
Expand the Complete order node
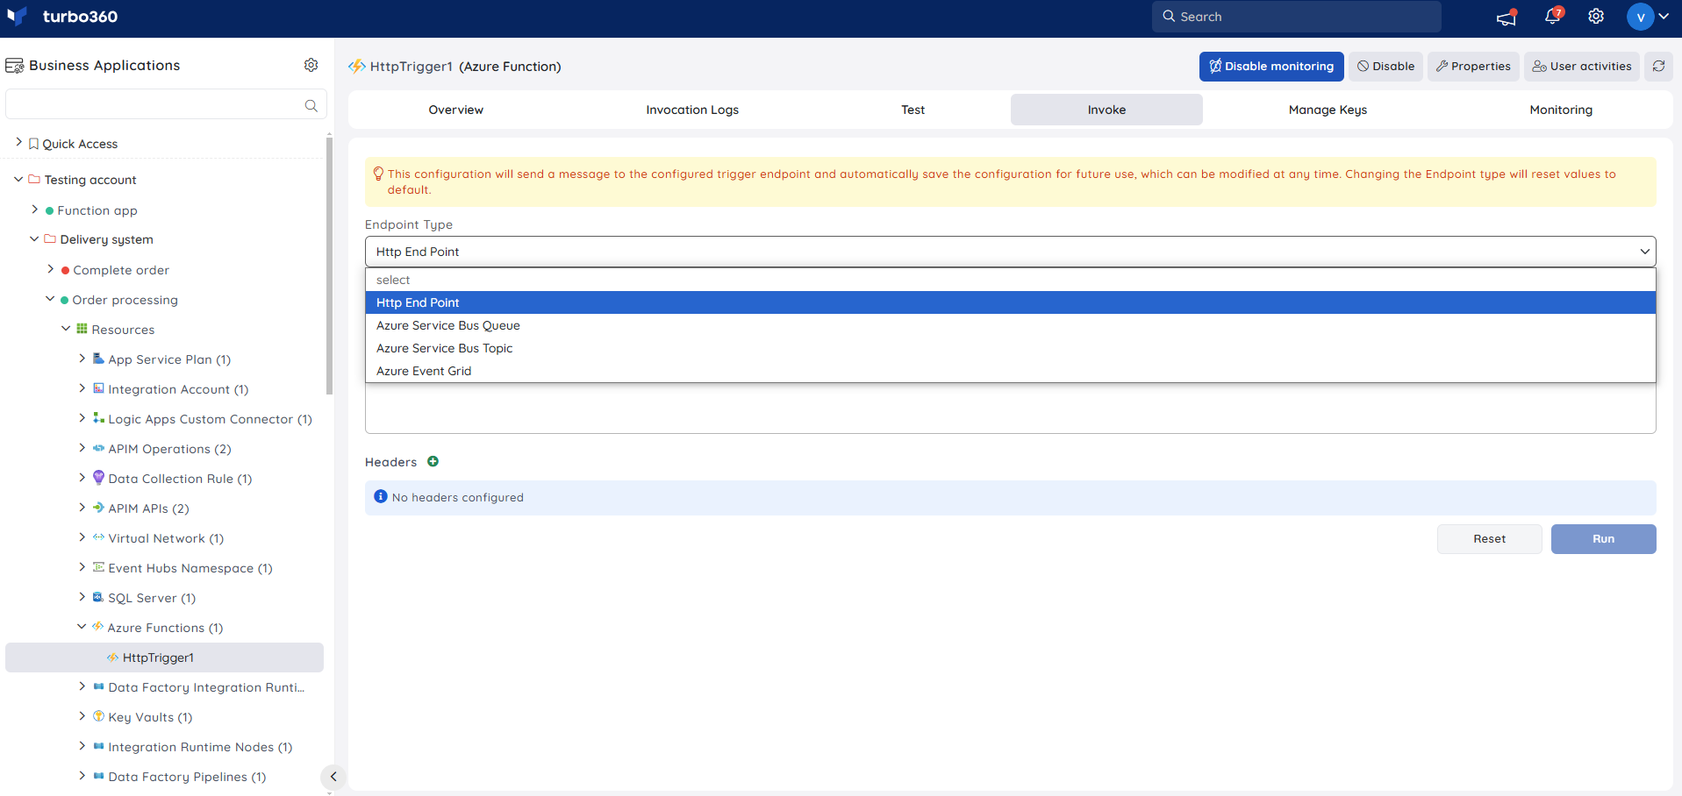50,269
